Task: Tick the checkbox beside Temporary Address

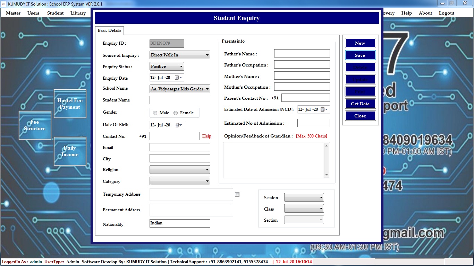Action: (x=237, y=195)
